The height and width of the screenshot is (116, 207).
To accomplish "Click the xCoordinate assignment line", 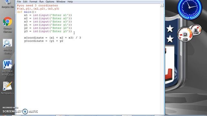I will pyautogui.click(x=52, y=38).
